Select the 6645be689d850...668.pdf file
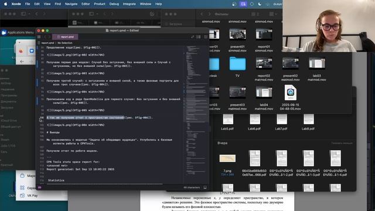375x211 pixels. 254,158
